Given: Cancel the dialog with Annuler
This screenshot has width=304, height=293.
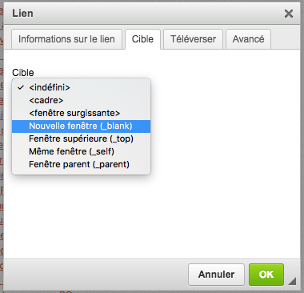Looking at the screenshot, I should (216, 275).
